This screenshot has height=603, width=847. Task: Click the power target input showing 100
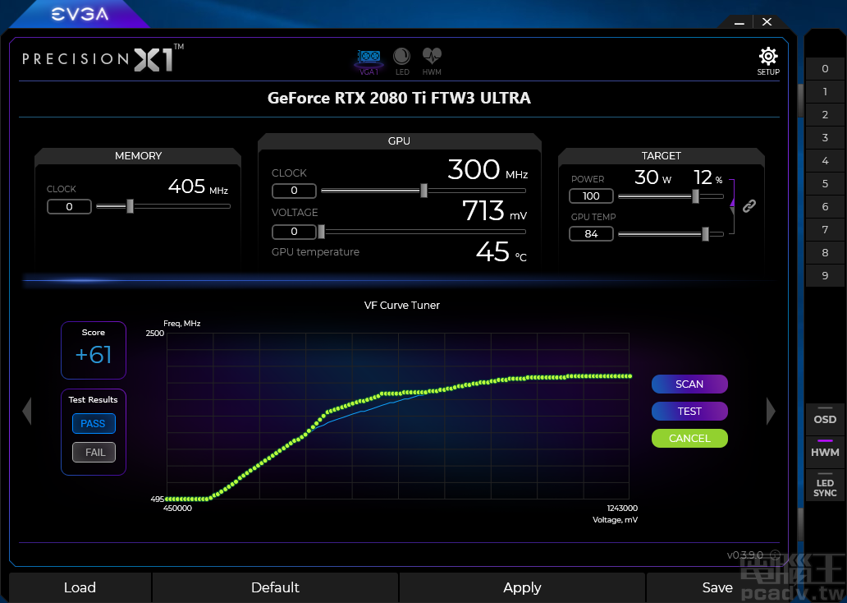pyautogui.click(x=591, y=196)
